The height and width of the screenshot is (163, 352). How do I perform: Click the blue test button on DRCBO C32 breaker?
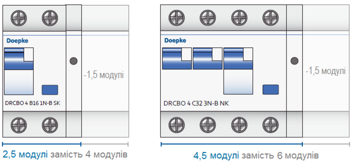[x=271, y=89]
